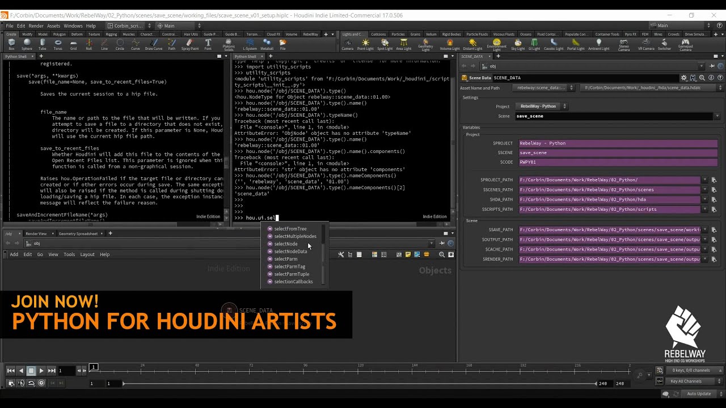Toggle the loop playback mode button
This screenshot has width=726, height=408.
click(x=31, y=383)
